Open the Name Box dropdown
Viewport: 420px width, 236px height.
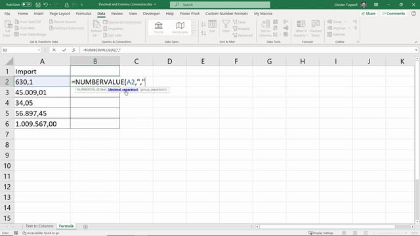(39, 50)
